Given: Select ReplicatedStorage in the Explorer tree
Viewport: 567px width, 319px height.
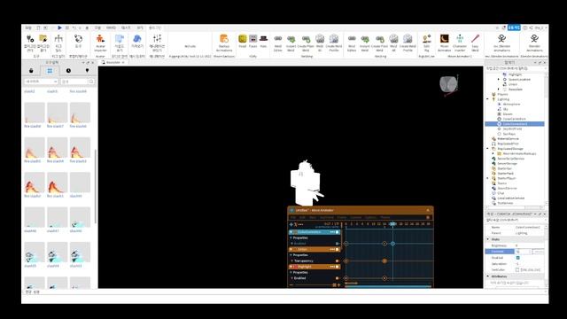Looking at the screenshot, I should pyautogui.click(x=510, y=149).
